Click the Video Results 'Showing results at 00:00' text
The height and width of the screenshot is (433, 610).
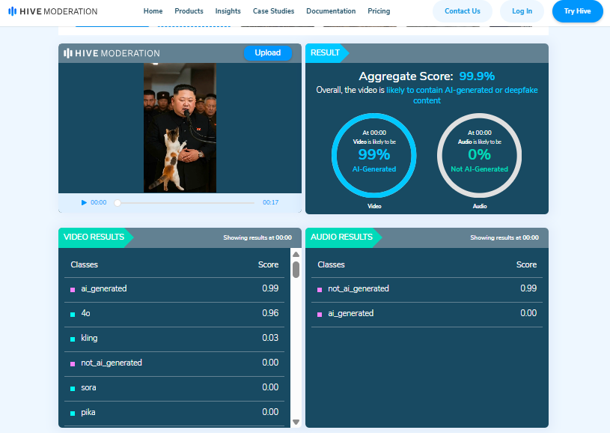pyautogui.click(x=257, y=237)
